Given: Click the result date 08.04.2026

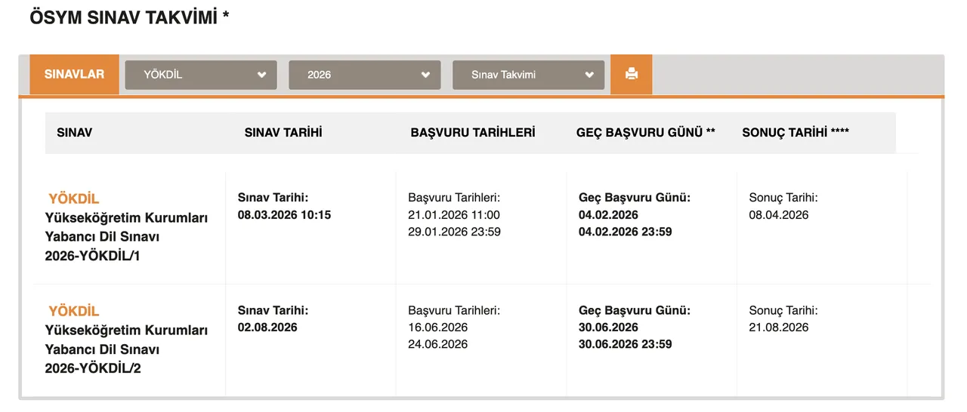Looking at the screenshot, I should [779, 215].
